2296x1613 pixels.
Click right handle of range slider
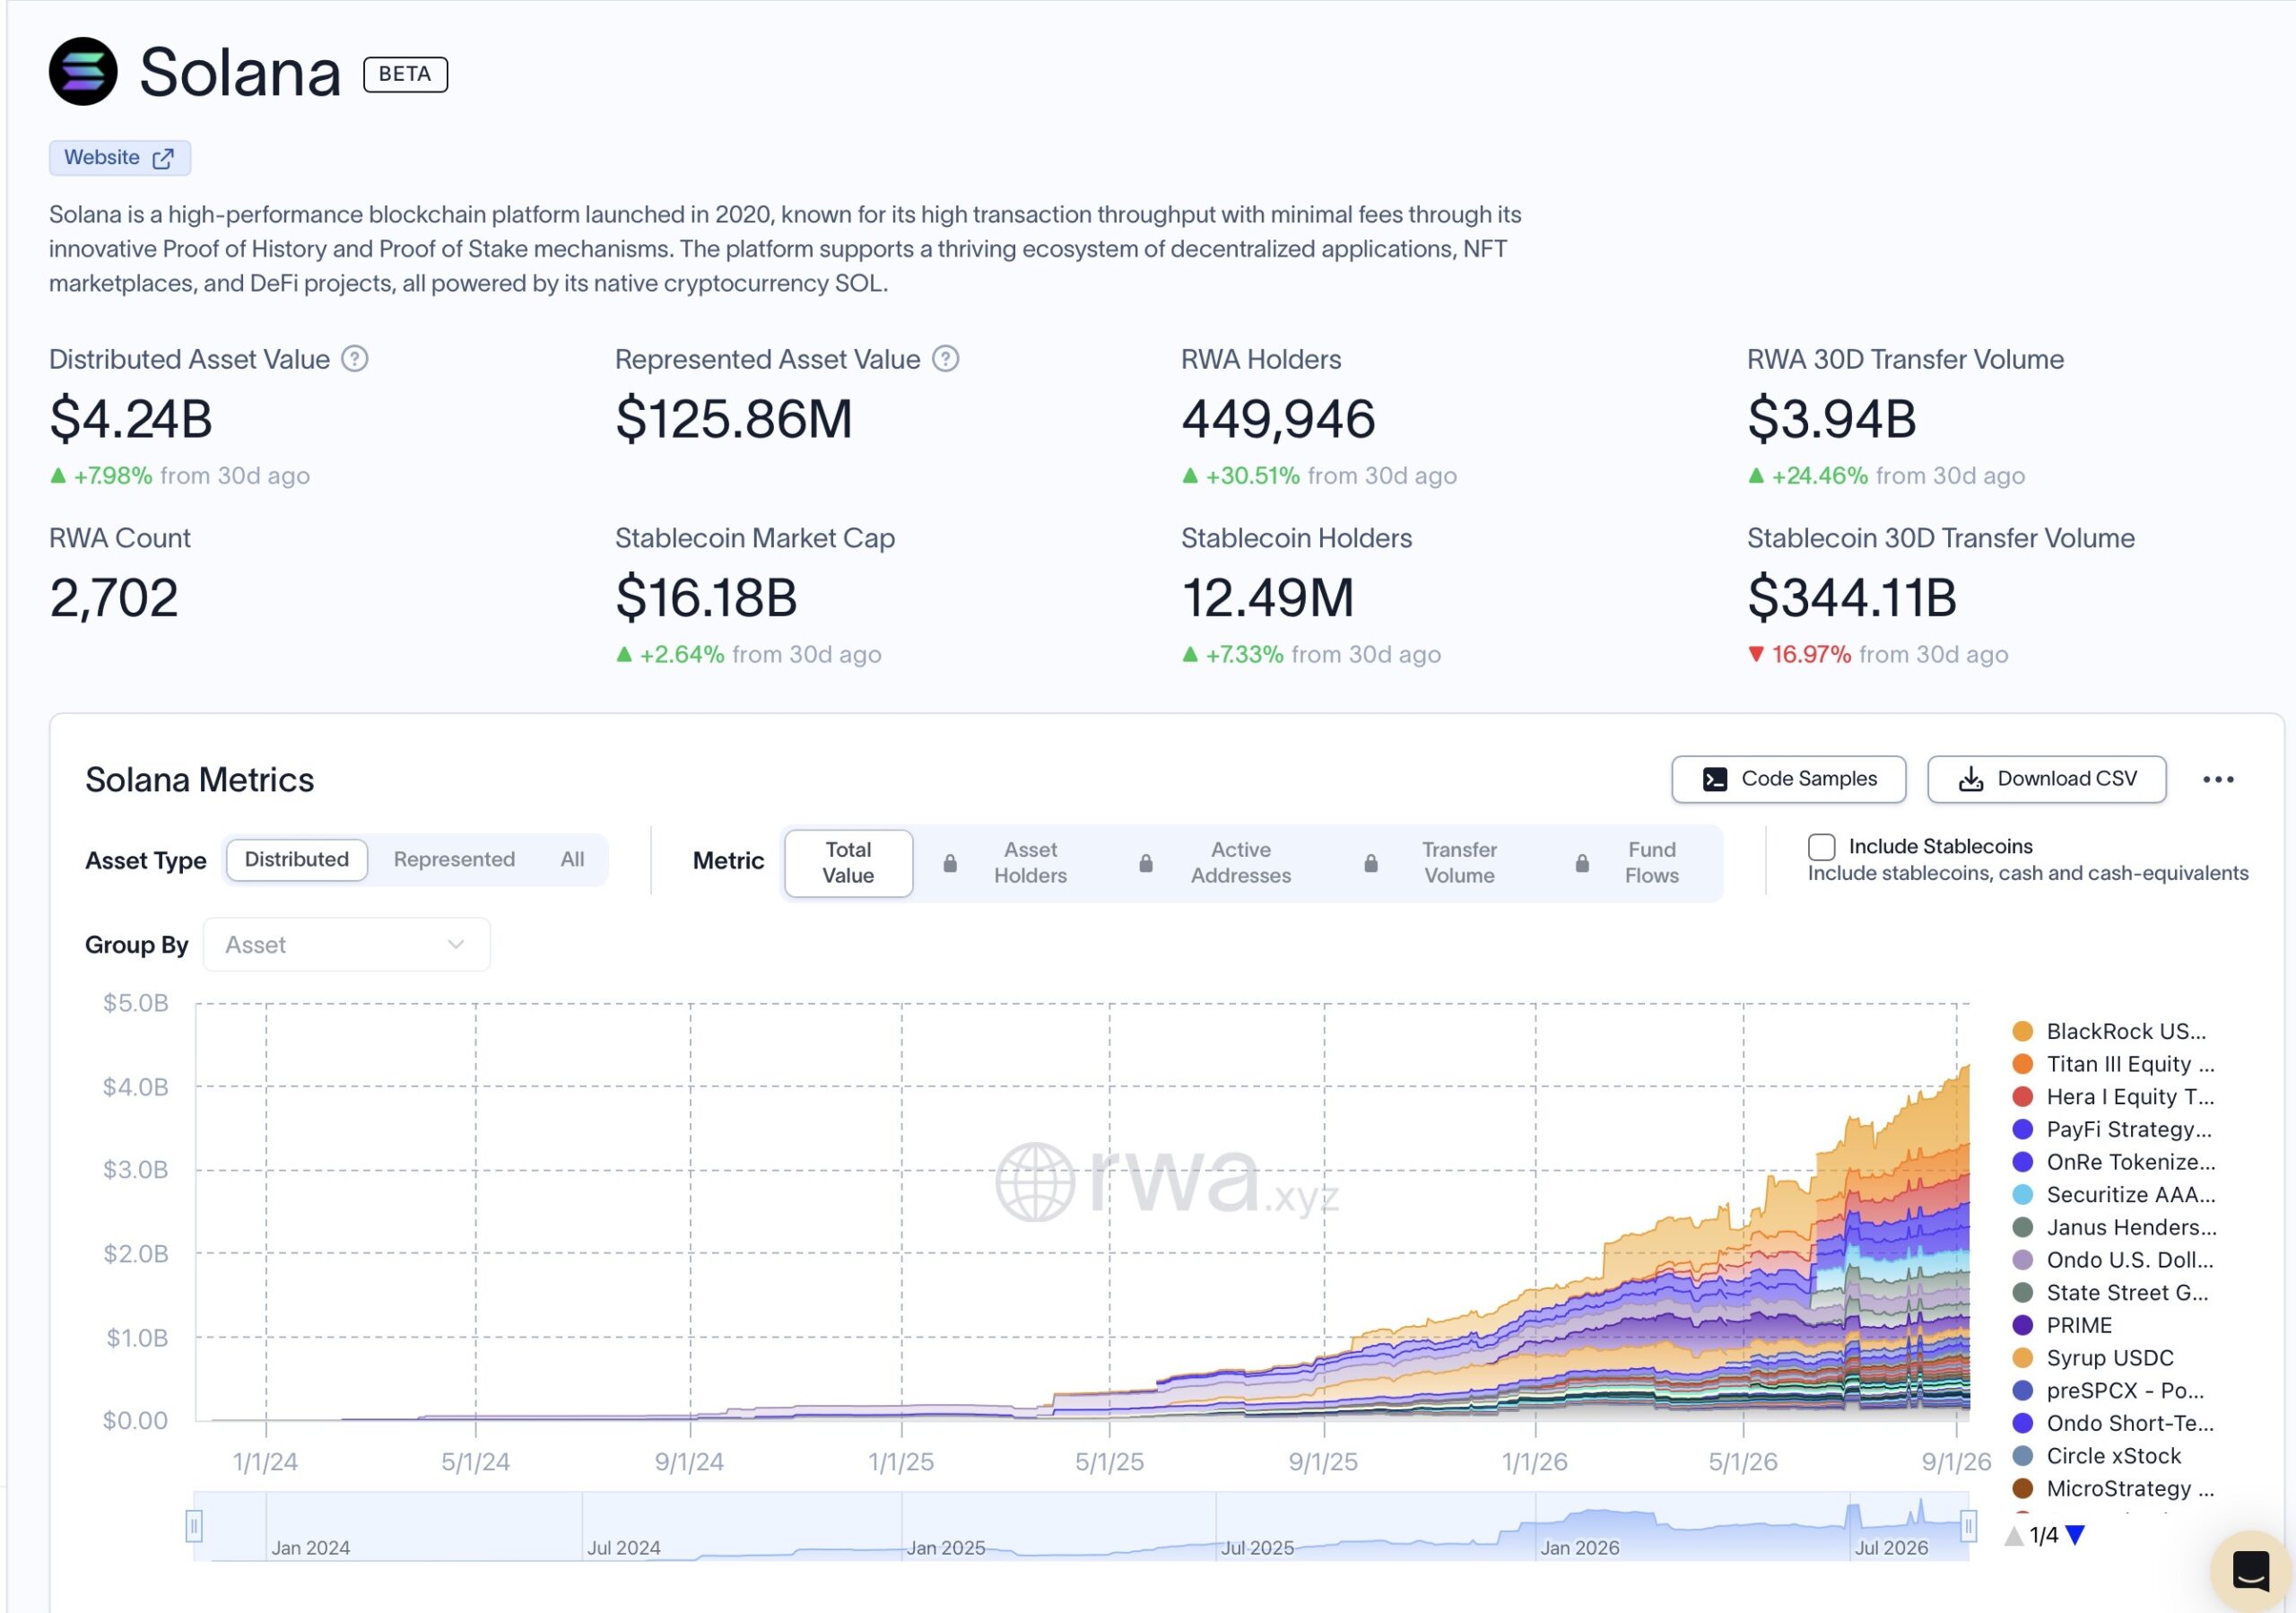pos(1968,1526)
